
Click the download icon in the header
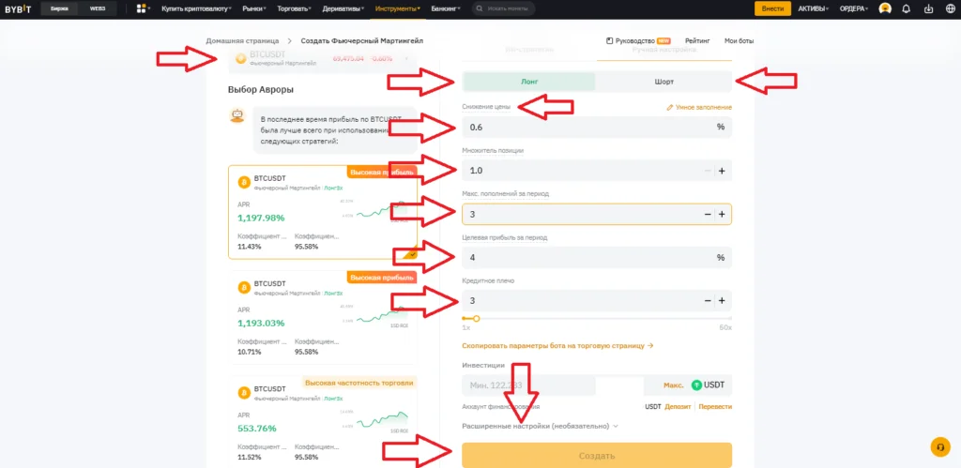(x=926, y=8)
